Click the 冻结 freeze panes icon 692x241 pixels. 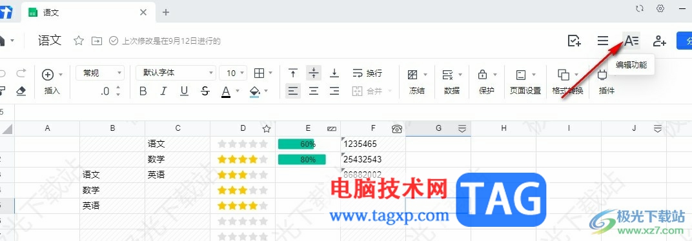click(x=412, y=75)
